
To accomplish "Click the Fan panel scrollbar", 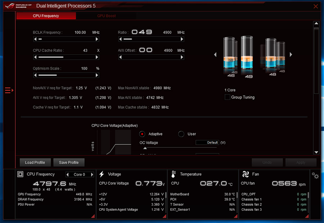I will coord(308,196).
